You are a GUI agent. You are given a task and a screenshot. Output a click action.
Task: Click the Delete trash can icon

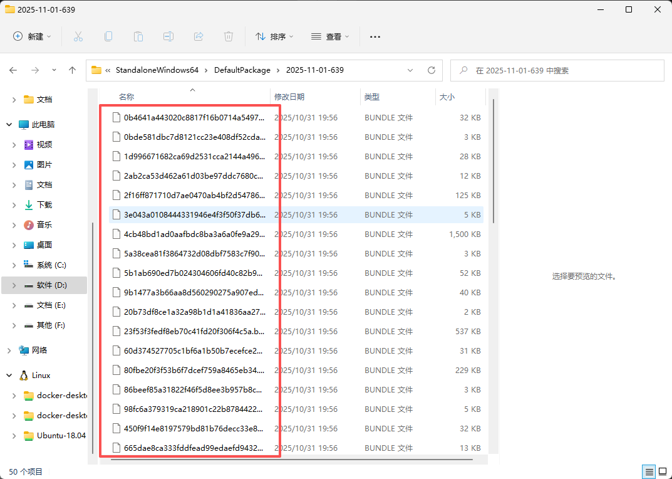[229, 36]
